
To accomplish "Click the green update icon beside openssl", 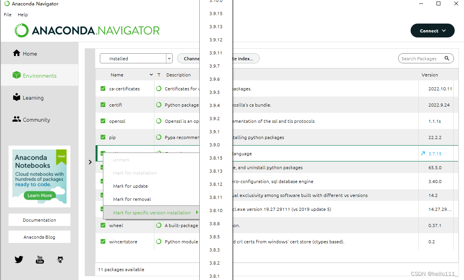I will (x=158, y=121).
